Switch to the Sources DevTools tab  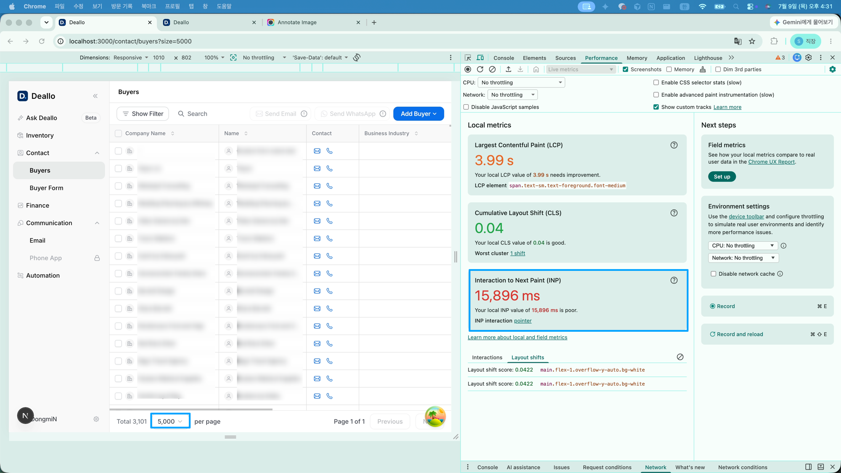pos(566,58)
